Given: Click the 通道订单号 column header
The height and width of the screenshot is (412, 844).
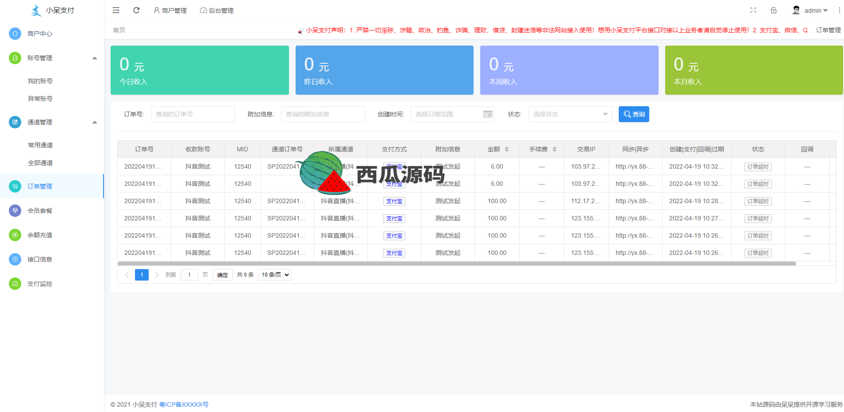Looking at the screenshot, I should [287, 149].
